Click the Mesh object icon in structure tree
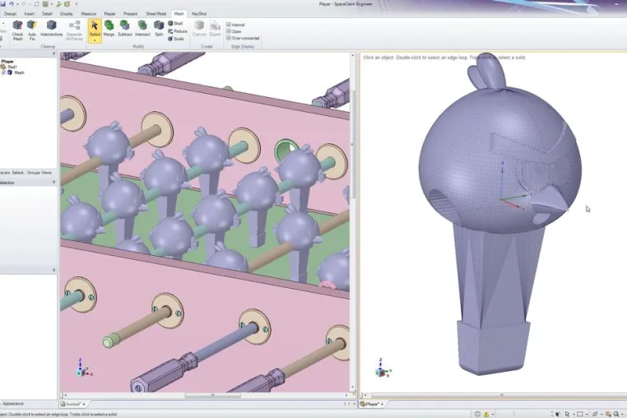Image resolution: width=627 pixels, height=418 pixels. click(x=10, y=72)
